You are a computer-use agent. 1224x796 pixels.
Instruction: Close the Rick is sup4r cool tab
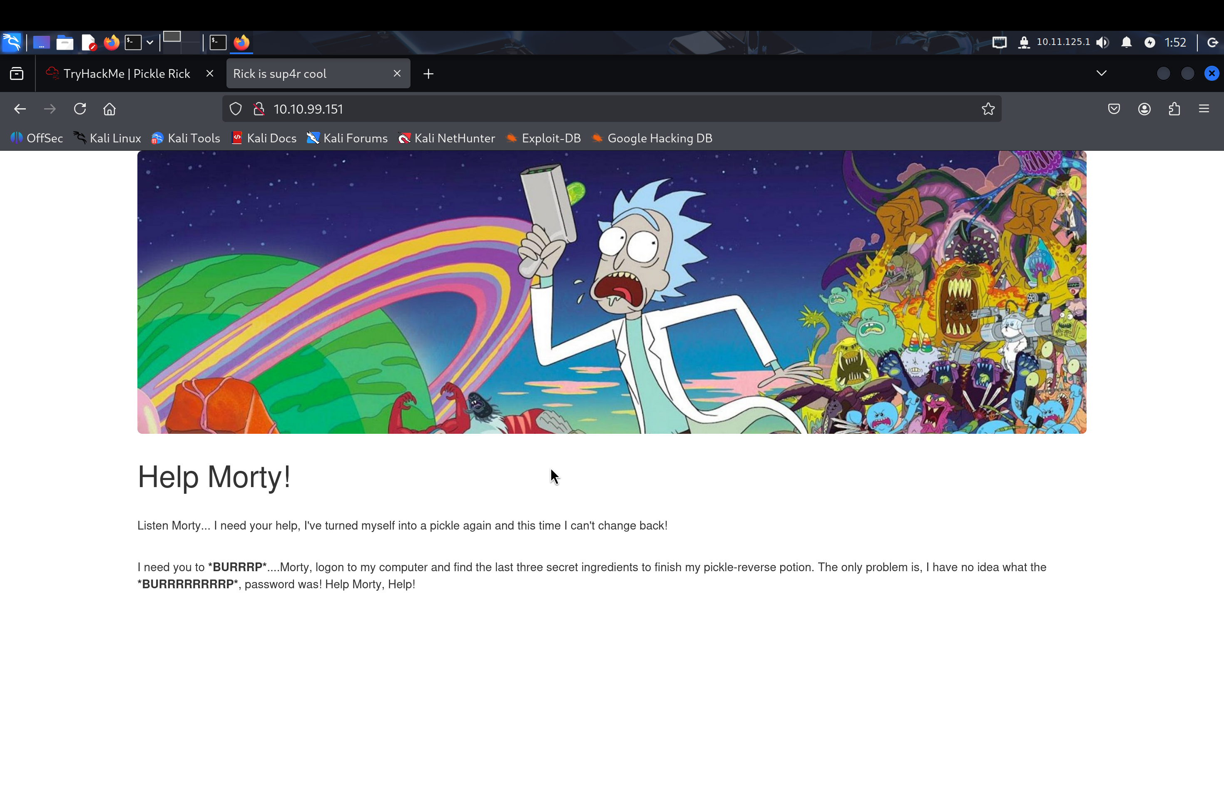(x=397, y=74)
